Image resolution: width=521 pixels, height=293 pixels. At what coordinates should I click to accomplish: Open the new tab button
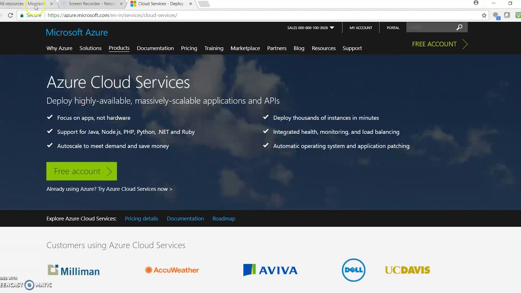(x=204, y=4)
